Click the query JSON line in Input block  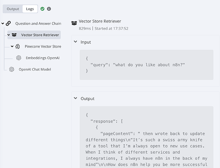(138, 65)
